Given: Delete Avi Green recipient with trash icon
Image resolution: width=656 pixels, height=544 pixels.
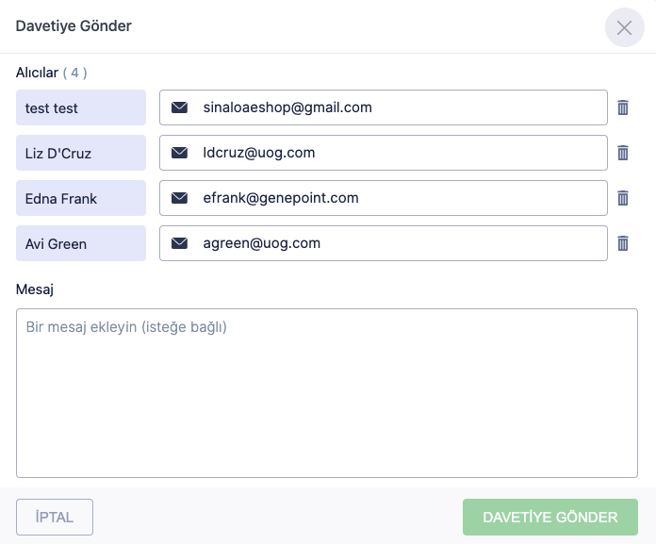Looking at the screenshot, I should tap(623, 243).
